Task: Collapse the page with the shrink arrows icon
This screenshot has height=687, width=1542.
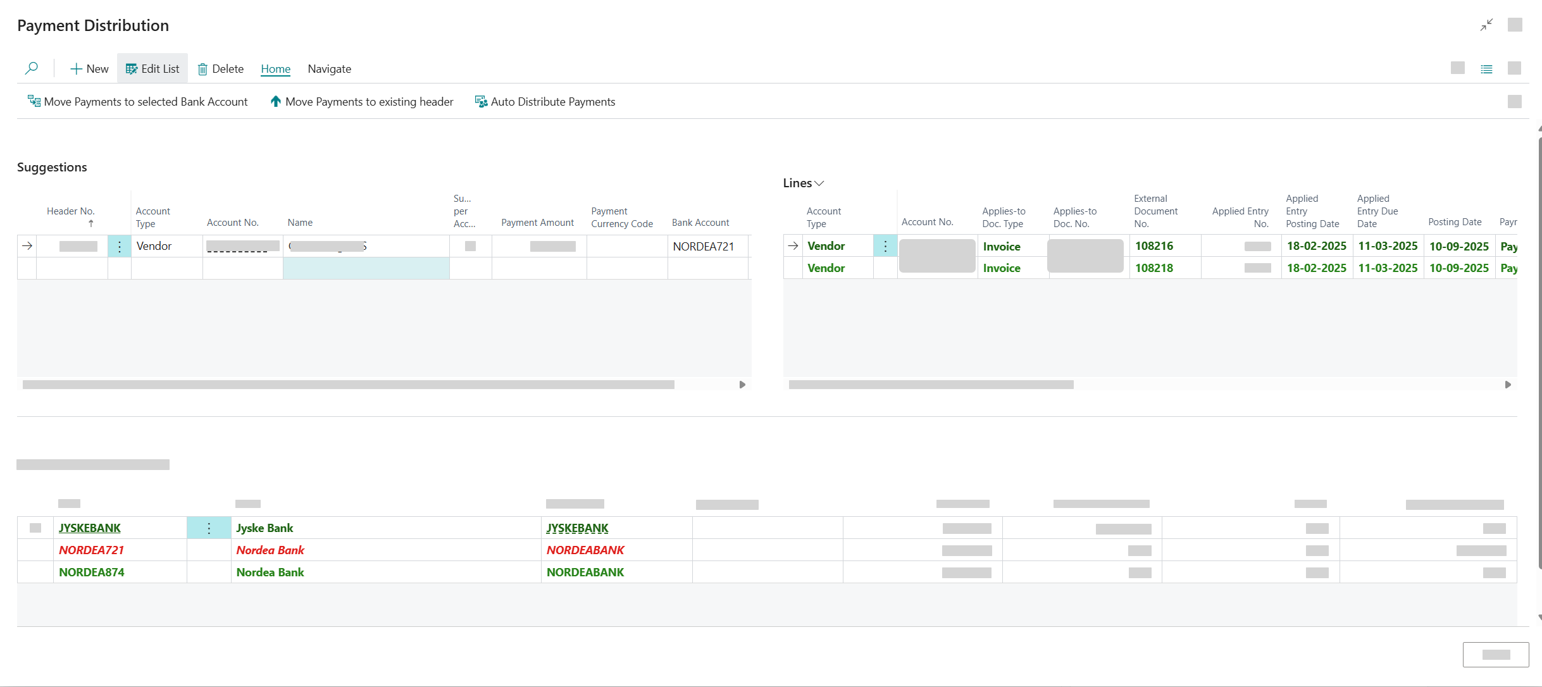Action: [x=1486, y=25]
